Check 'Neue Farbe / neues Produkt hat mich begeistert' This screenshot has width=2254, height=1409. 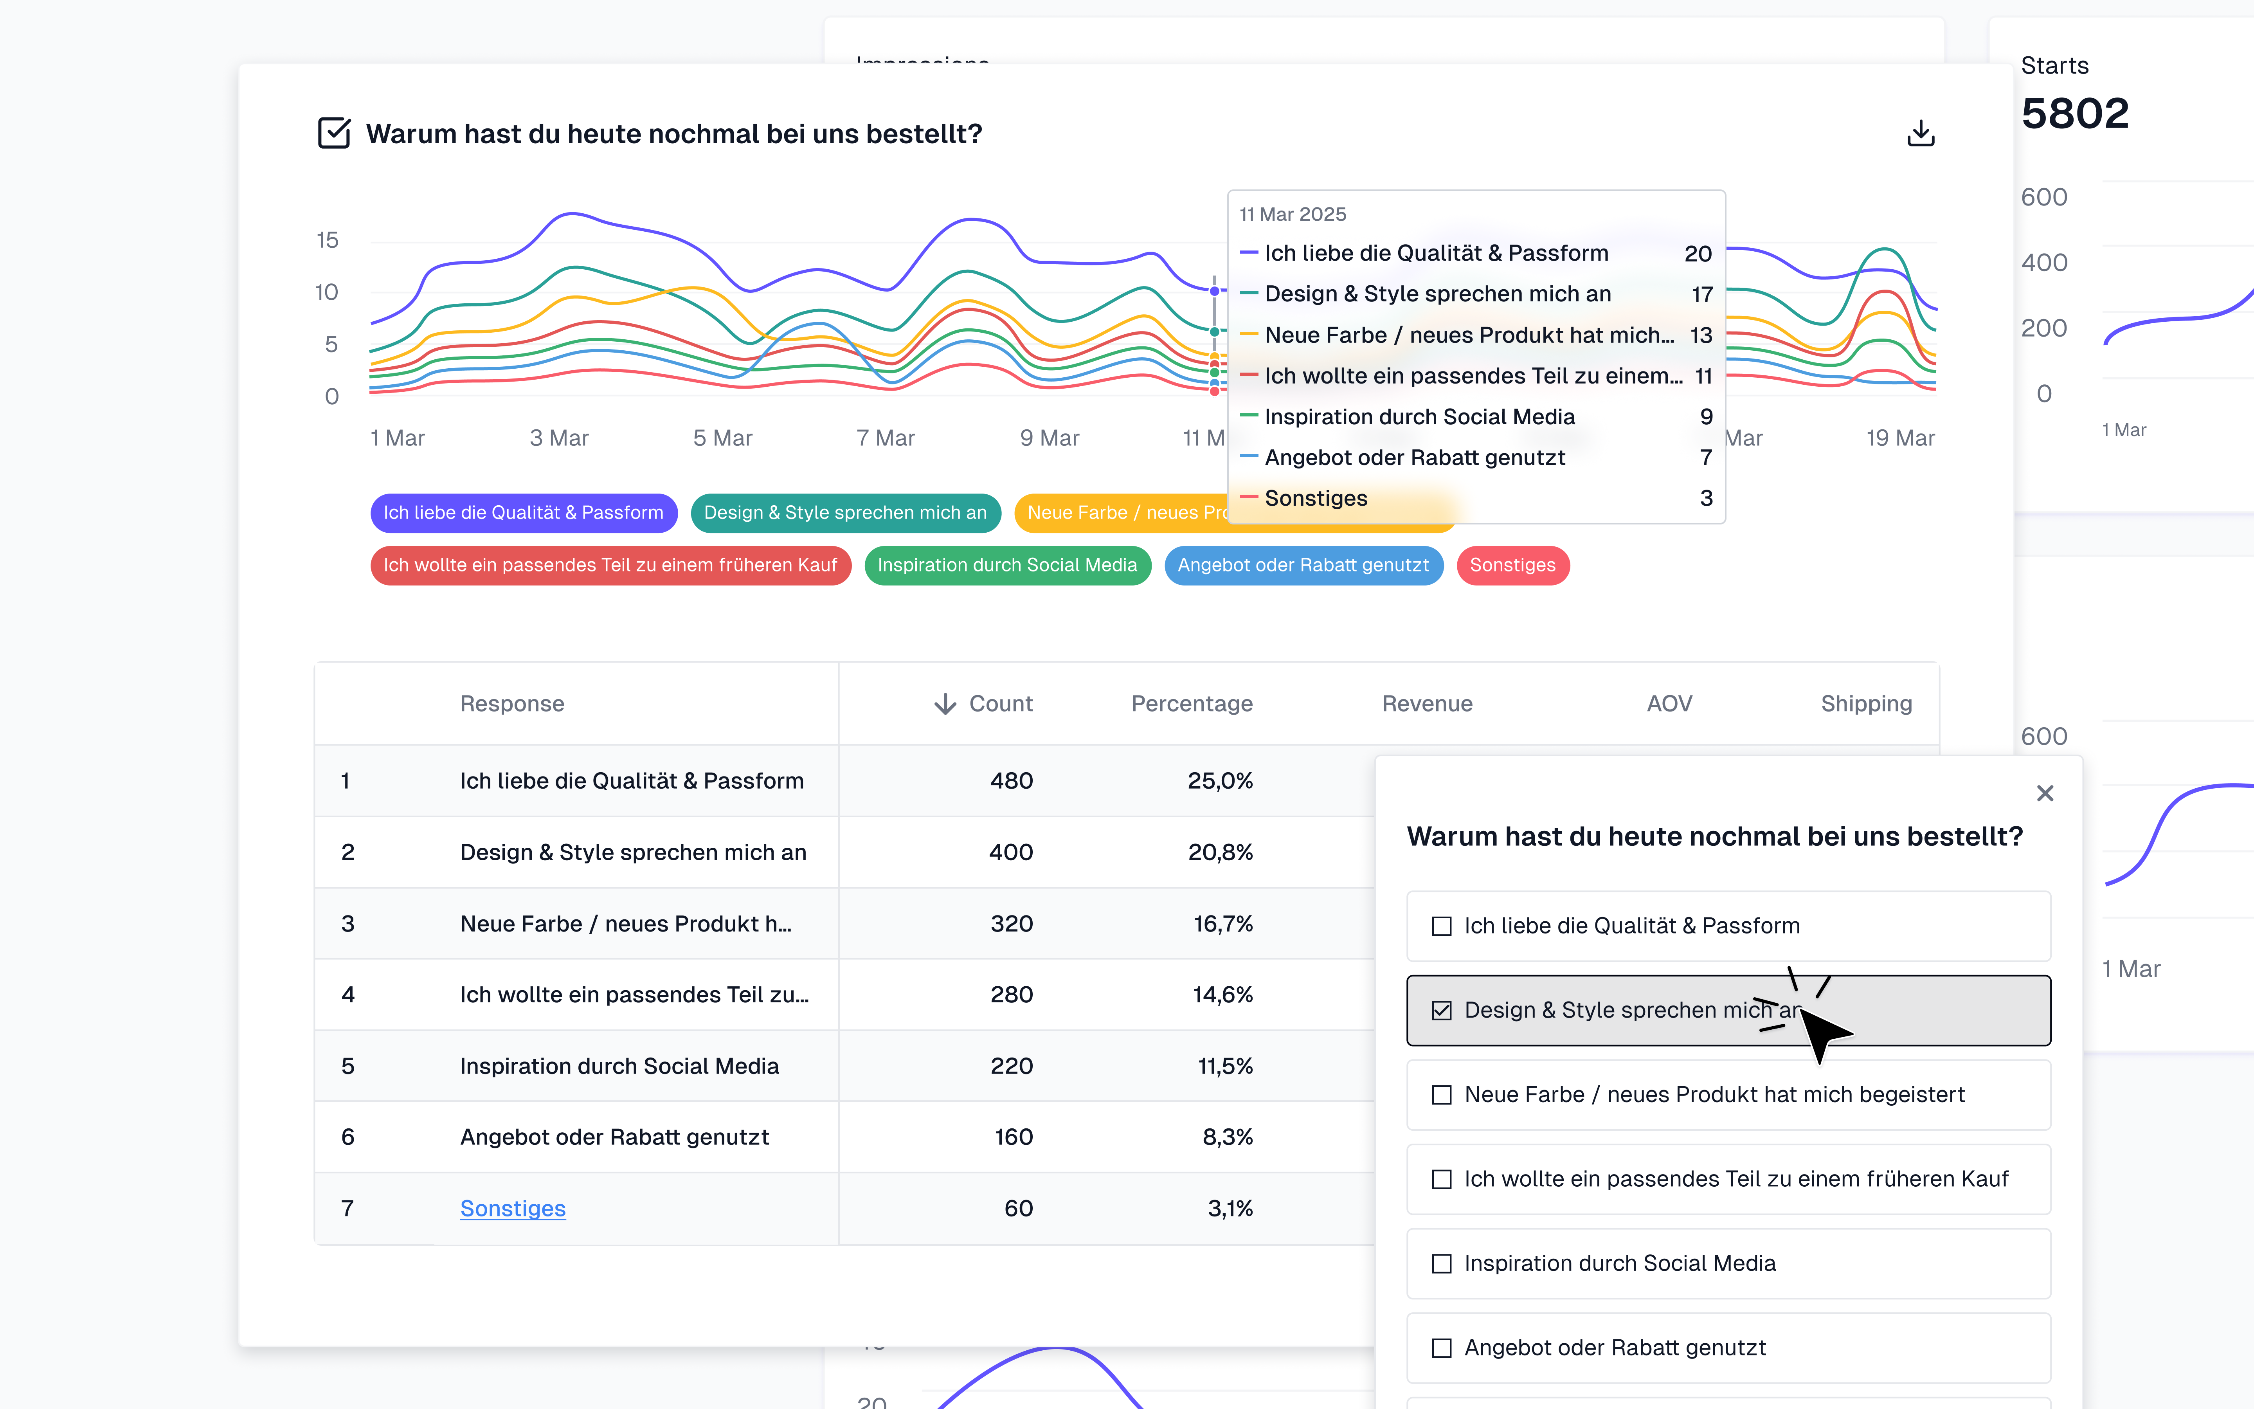click(1441, 1095)
